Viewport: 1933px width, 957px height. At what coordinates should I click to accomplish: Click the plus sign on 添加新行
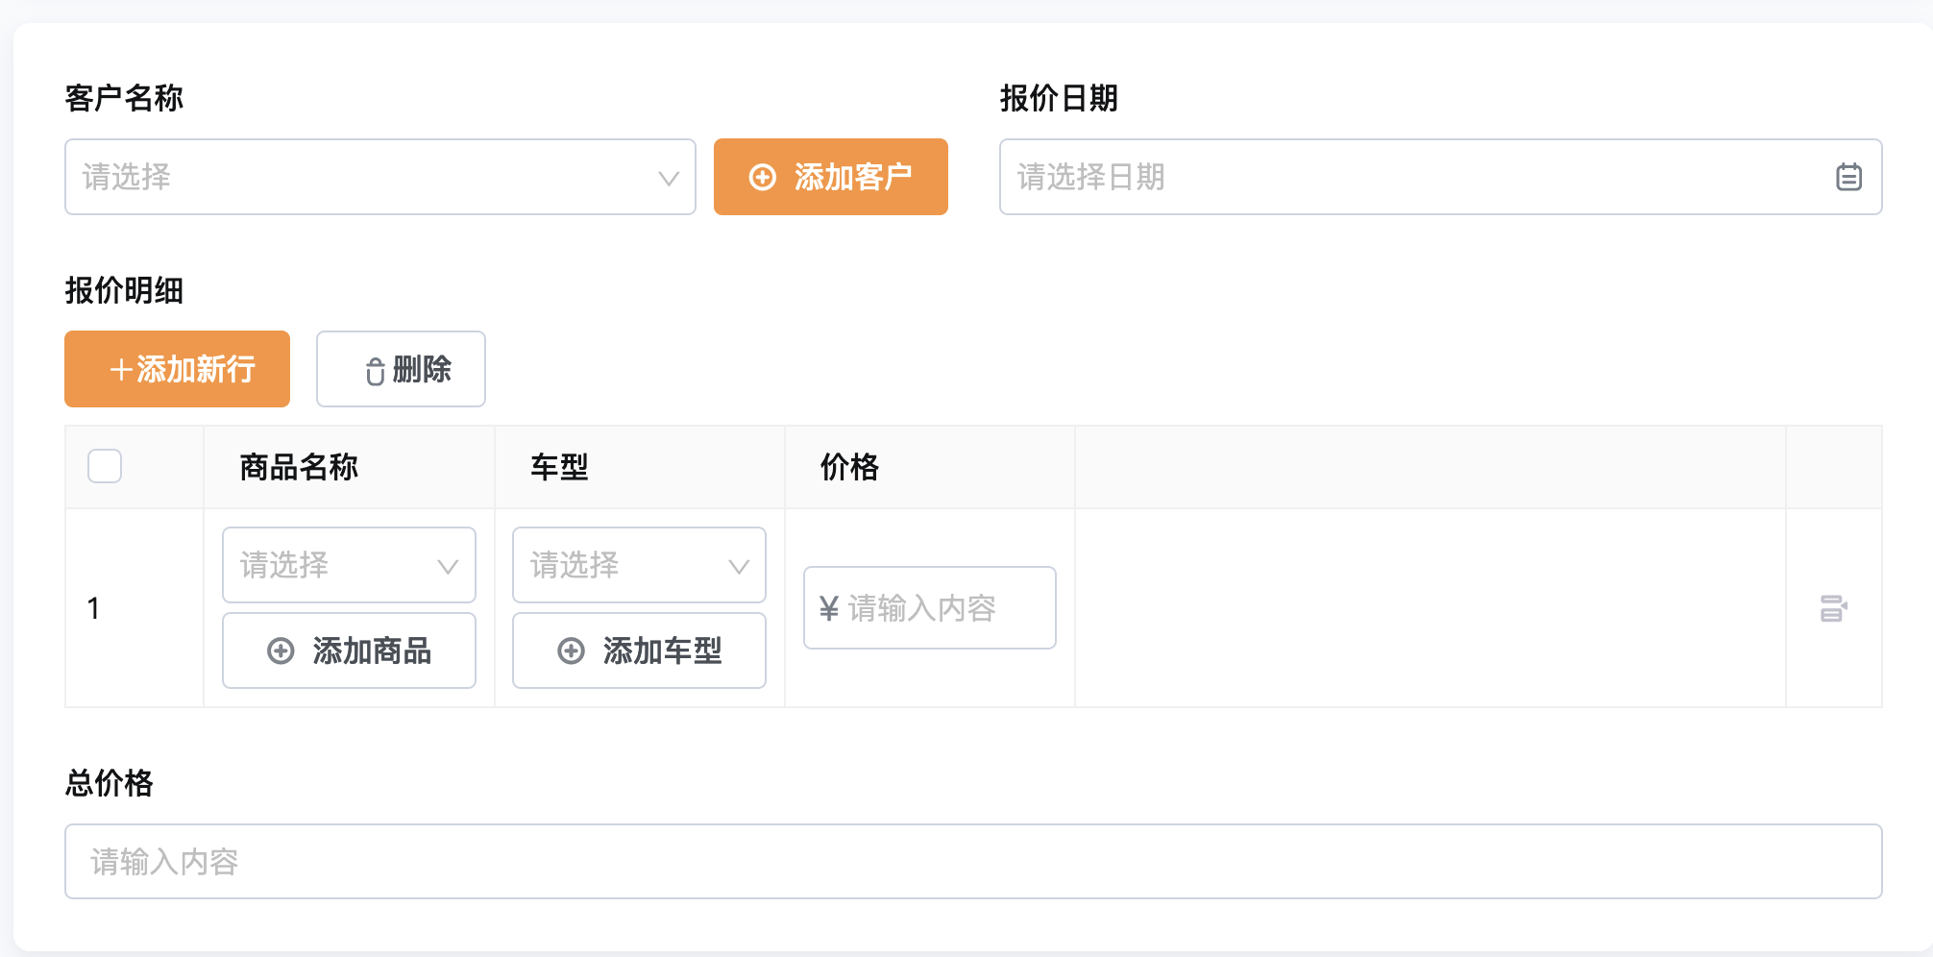[x=121, y=370]
